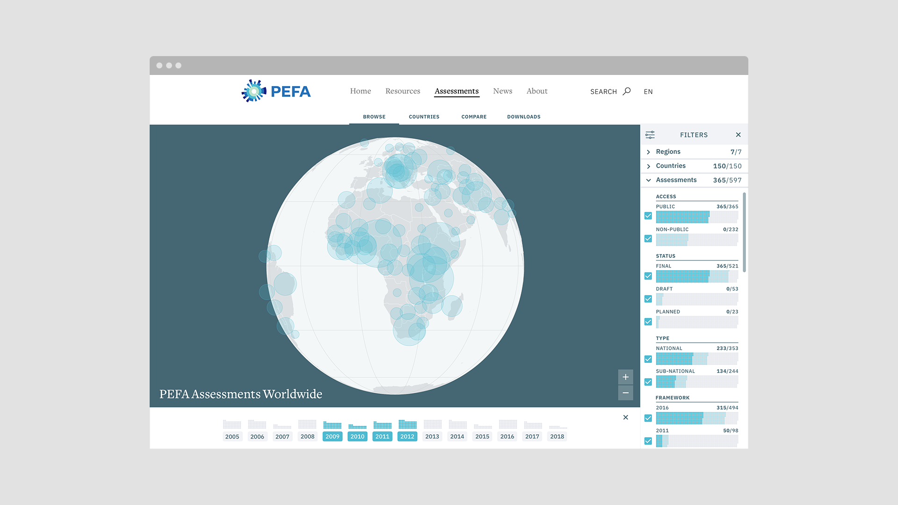Select year 2007 on timeline

[x=282, y=437]
